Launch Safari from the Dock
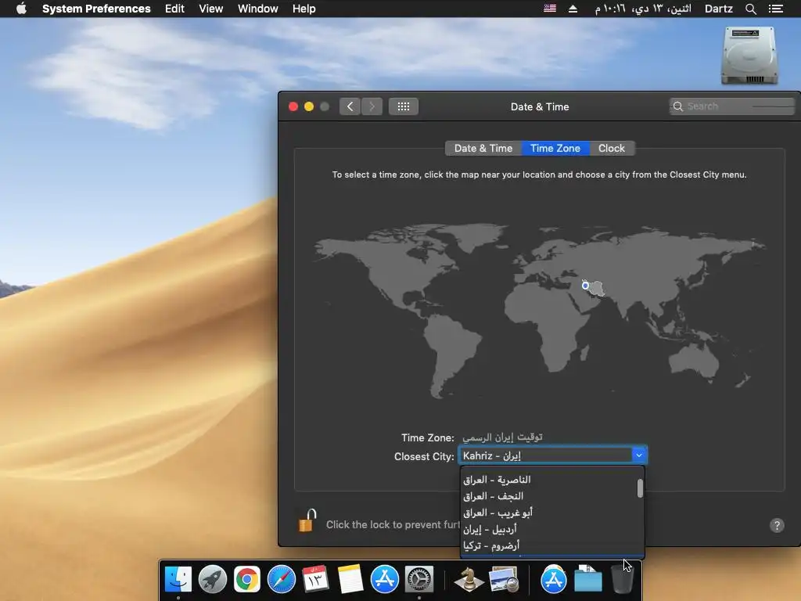The image size is (801, 601). [x=281, y=579]
